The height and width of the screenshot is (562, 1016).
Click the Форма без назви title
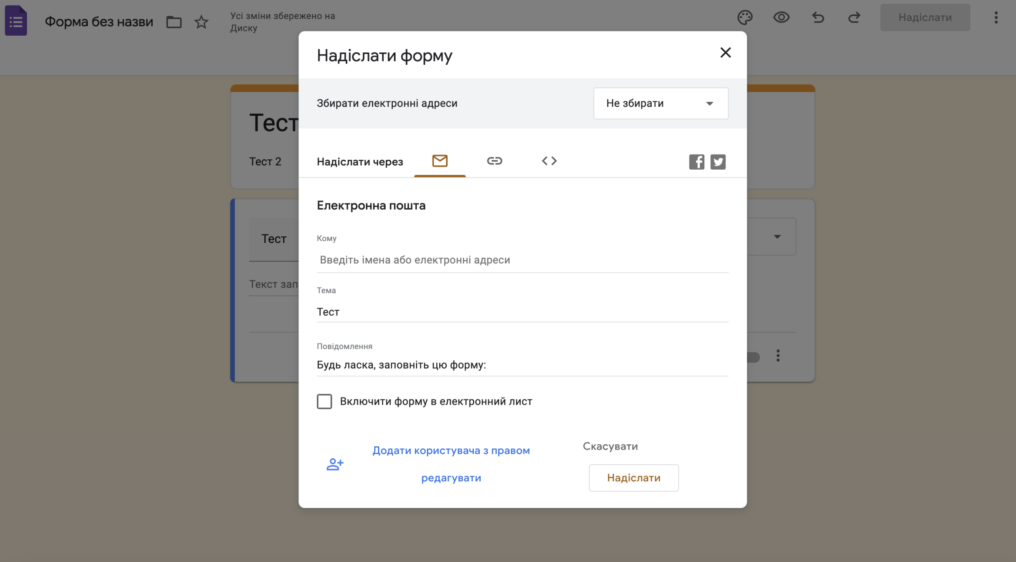[x=99, y=21]
